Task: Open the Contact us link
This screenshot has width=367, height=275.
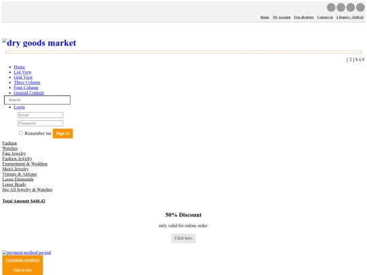Action: coord(325,17)
